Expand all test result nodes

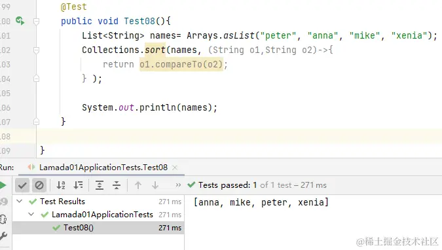coord(100,185)
